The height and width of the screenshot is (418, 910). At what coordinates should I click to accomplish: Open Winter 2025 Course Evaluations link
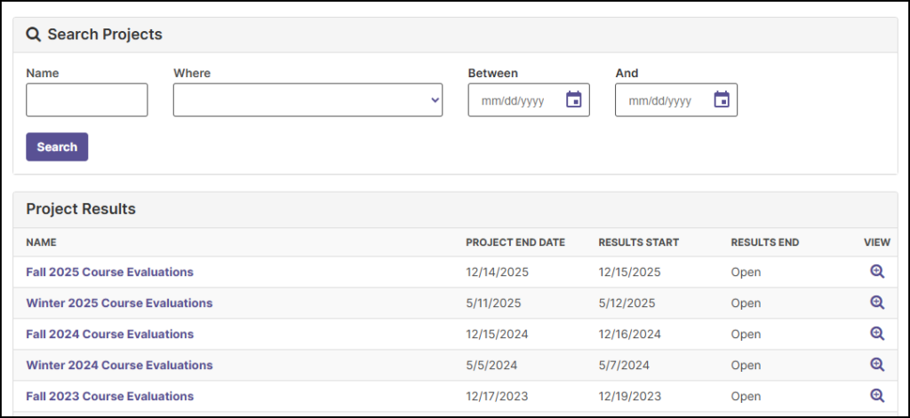pyautogui.click(x=119, y=304)
